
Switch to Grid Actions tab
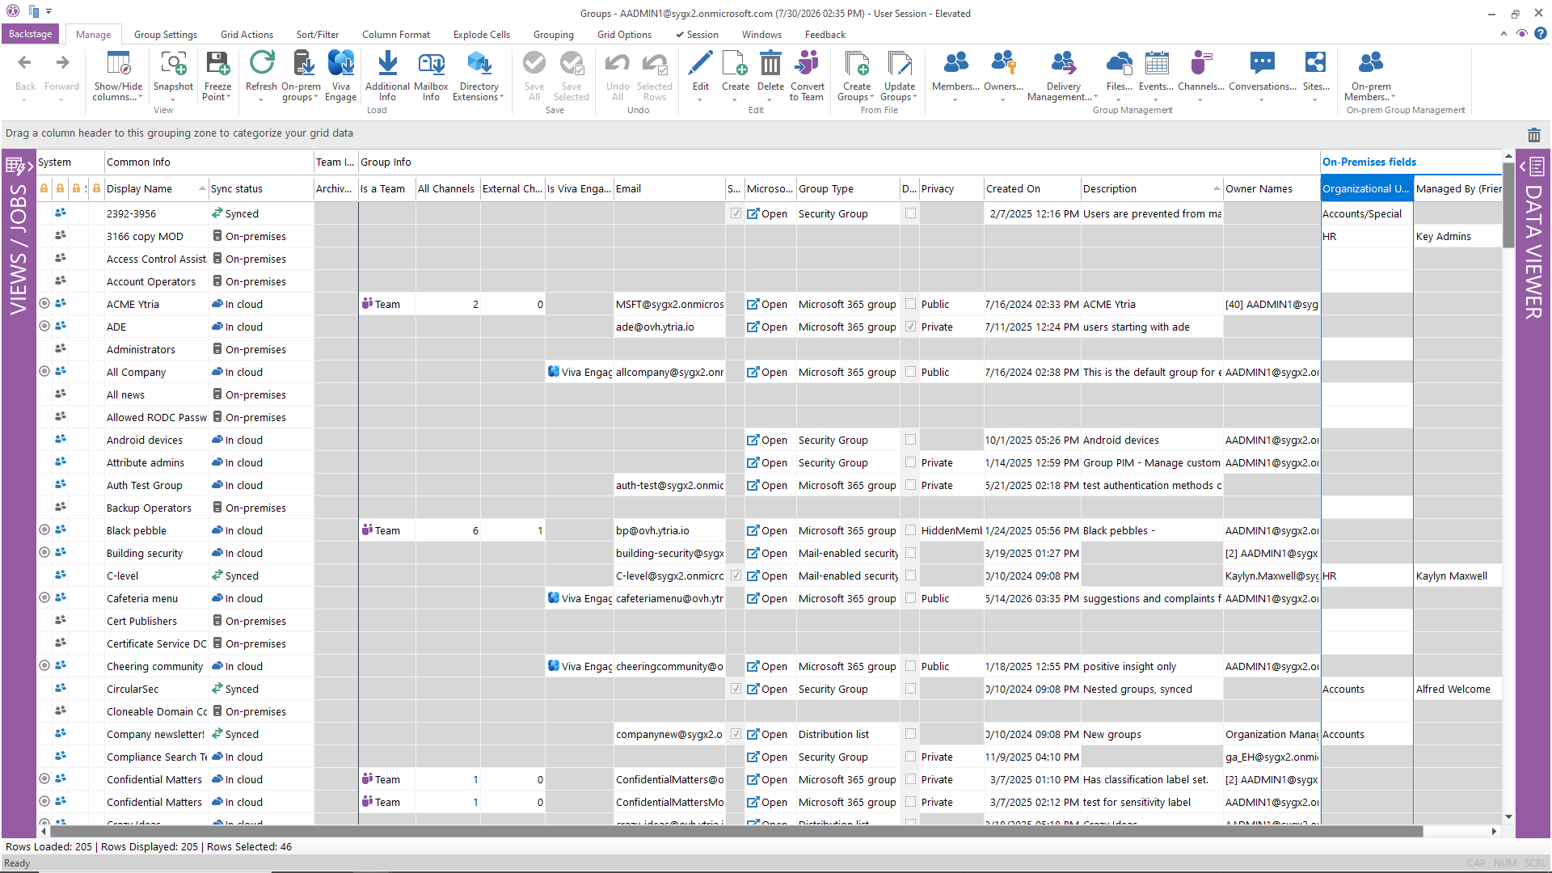point(247,35)
